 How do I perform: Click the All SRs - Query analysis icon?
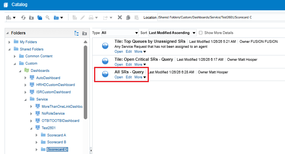click(105, 74)
